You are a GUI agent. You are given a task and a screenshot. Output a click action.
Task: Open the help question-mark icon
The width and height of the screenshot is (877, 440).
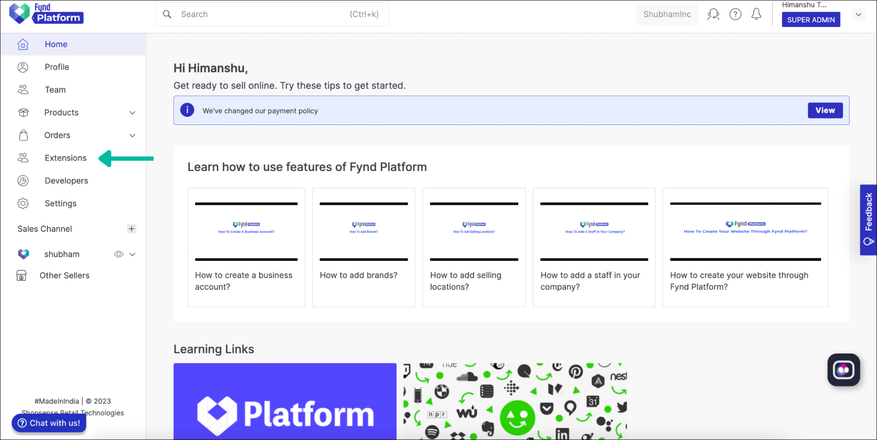click(736, 14)
